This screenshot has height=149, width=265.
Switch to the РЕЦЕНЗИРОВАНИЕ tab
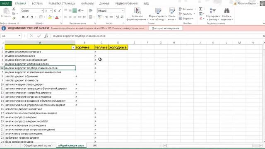(x=126, y=3)
